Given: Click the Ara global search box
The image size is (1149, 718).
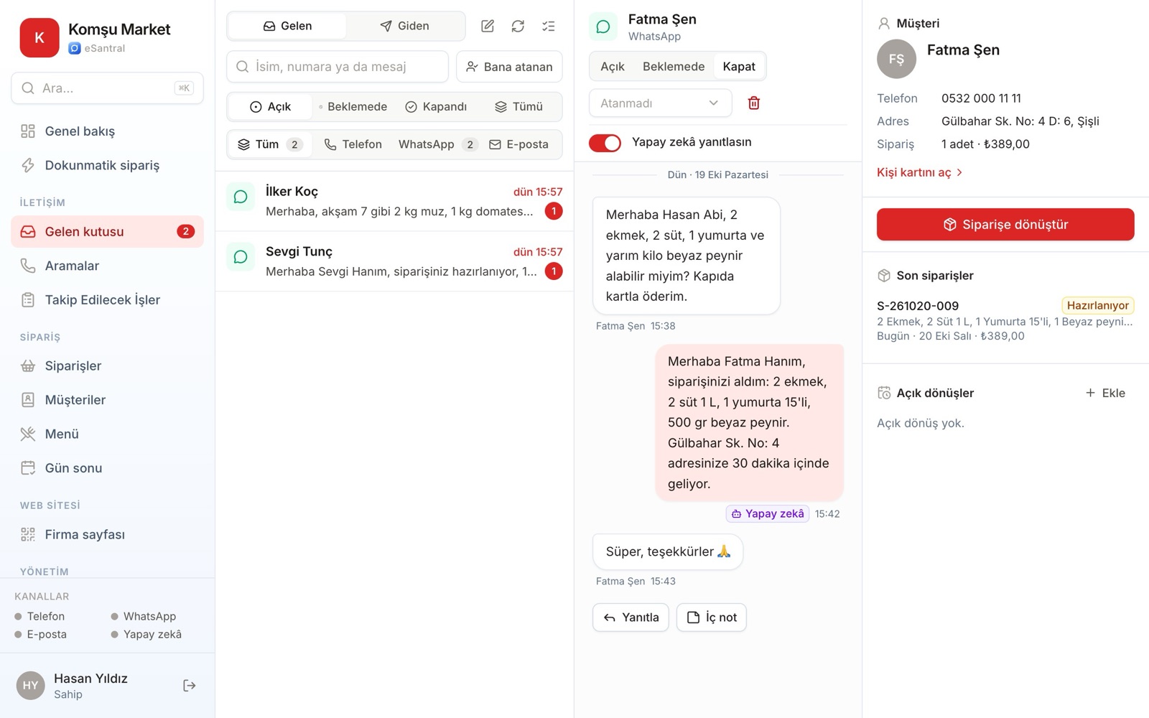Looking at the screenshot, I should point(107,88).
